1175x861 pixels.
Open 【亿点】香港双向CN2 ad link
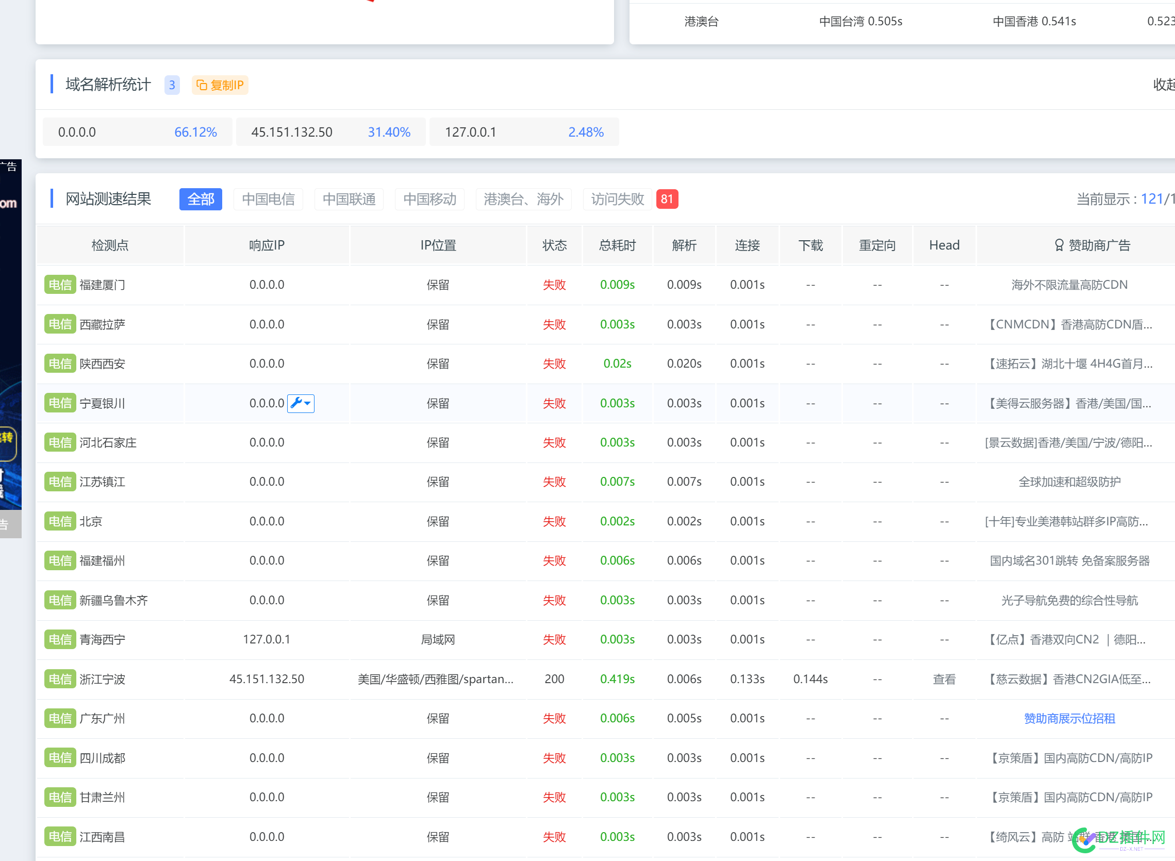[x=1066, y=639]
